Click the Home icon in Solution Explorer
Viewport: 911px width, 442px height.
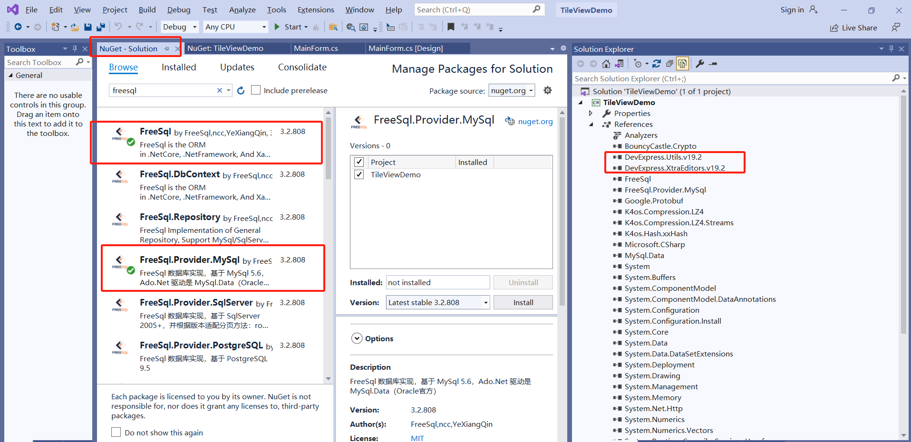pos(606,64)
